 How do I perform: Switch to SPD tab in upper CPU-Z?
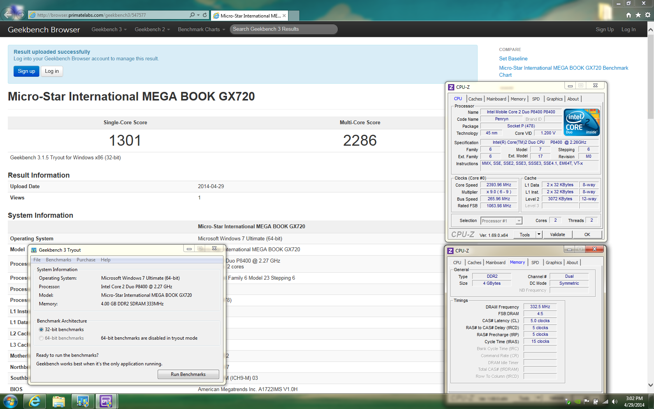point(536,99)
